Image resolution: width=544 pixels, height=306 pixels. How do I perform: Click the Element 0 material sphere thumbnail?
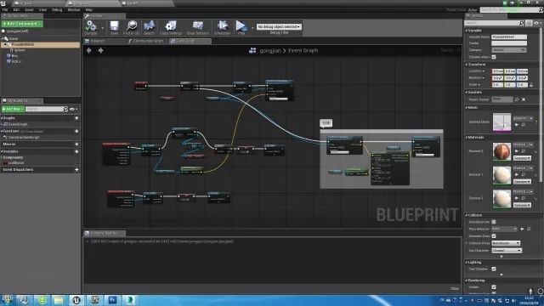pos(501,151)
